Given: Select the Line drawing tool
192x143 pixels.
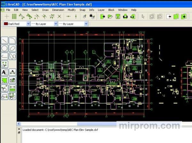Looking at the screenshot, I should pos(5,41).
